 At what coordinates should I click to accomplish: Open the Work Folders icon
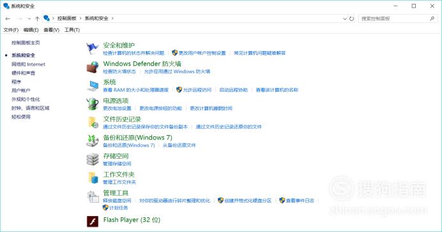[93, 178]
